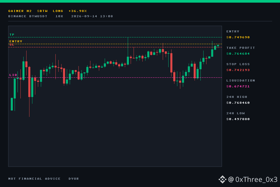The width and height of the screenshot is (280, 187).
Task: Click the Binance logo icon in the watermark
Action: coord(222,179)
